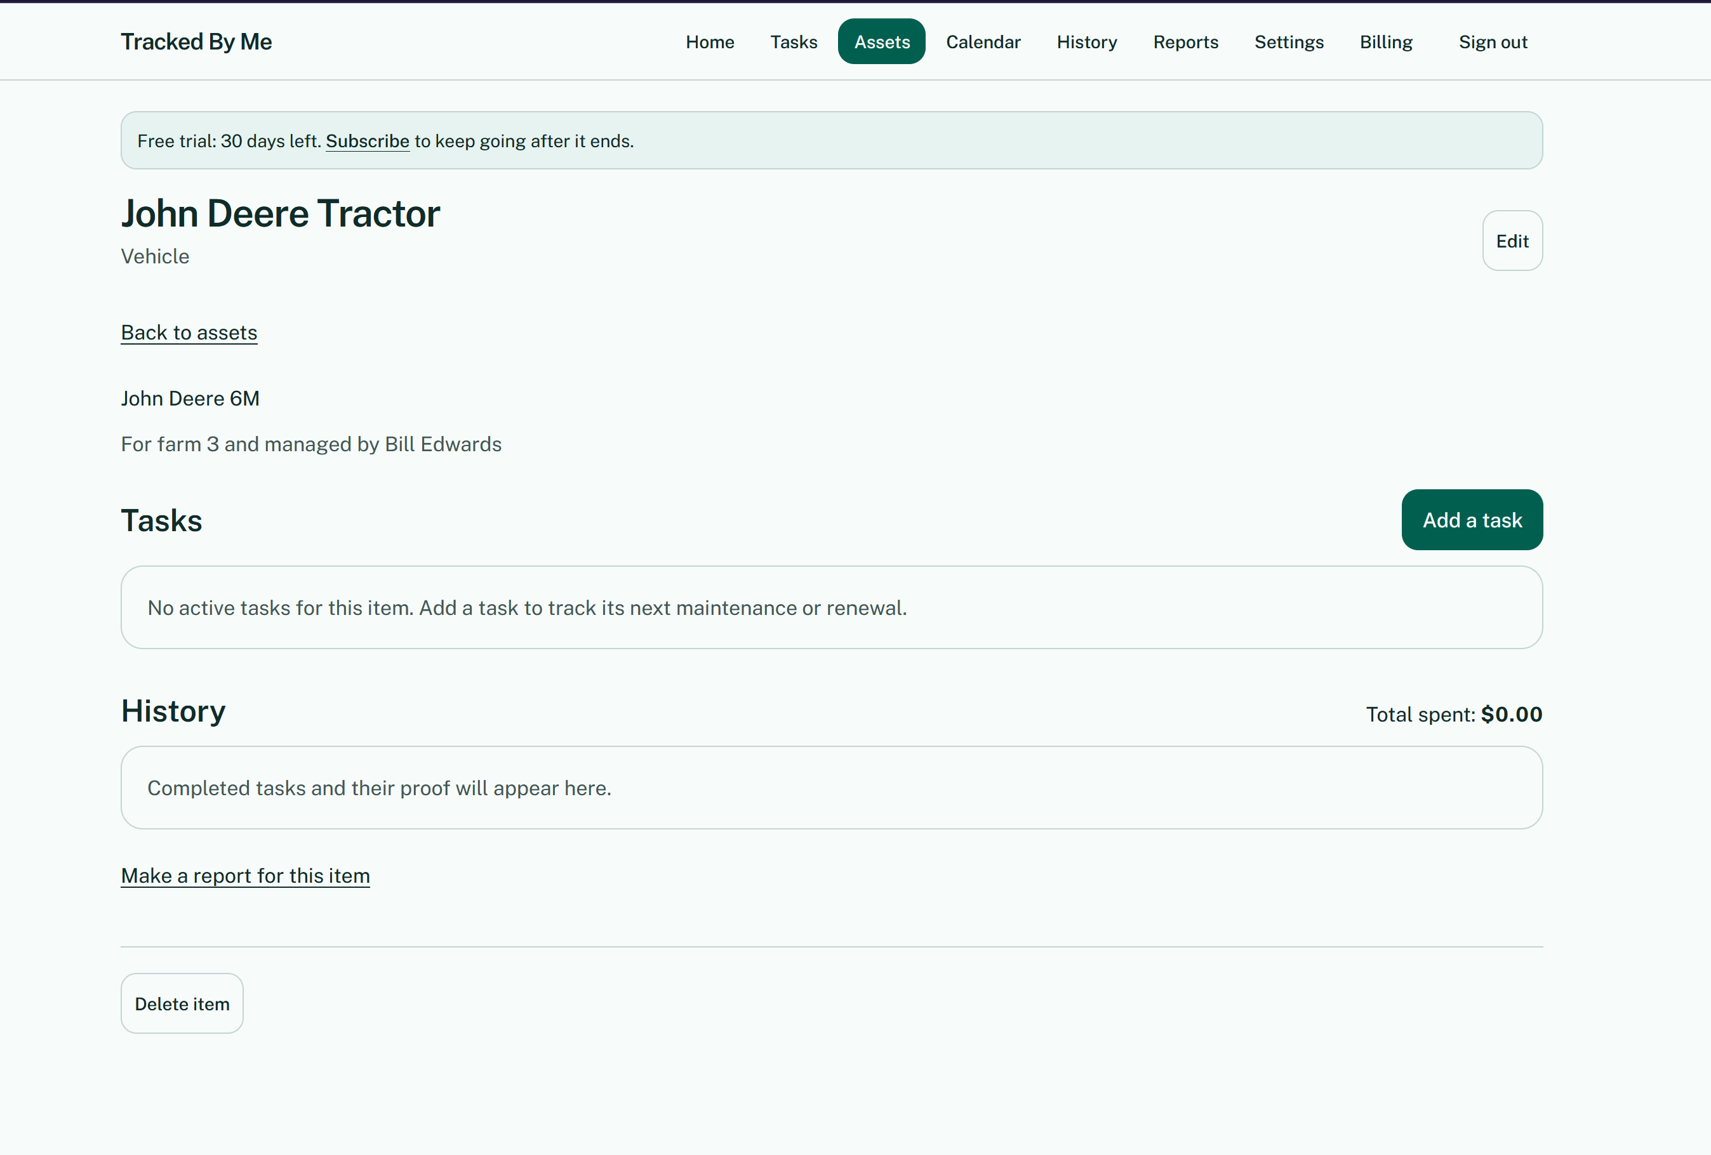The image size is (1711, 1155).
Task: Click the 'Free trial: 30 days left' text
Action: coord(229,142)
